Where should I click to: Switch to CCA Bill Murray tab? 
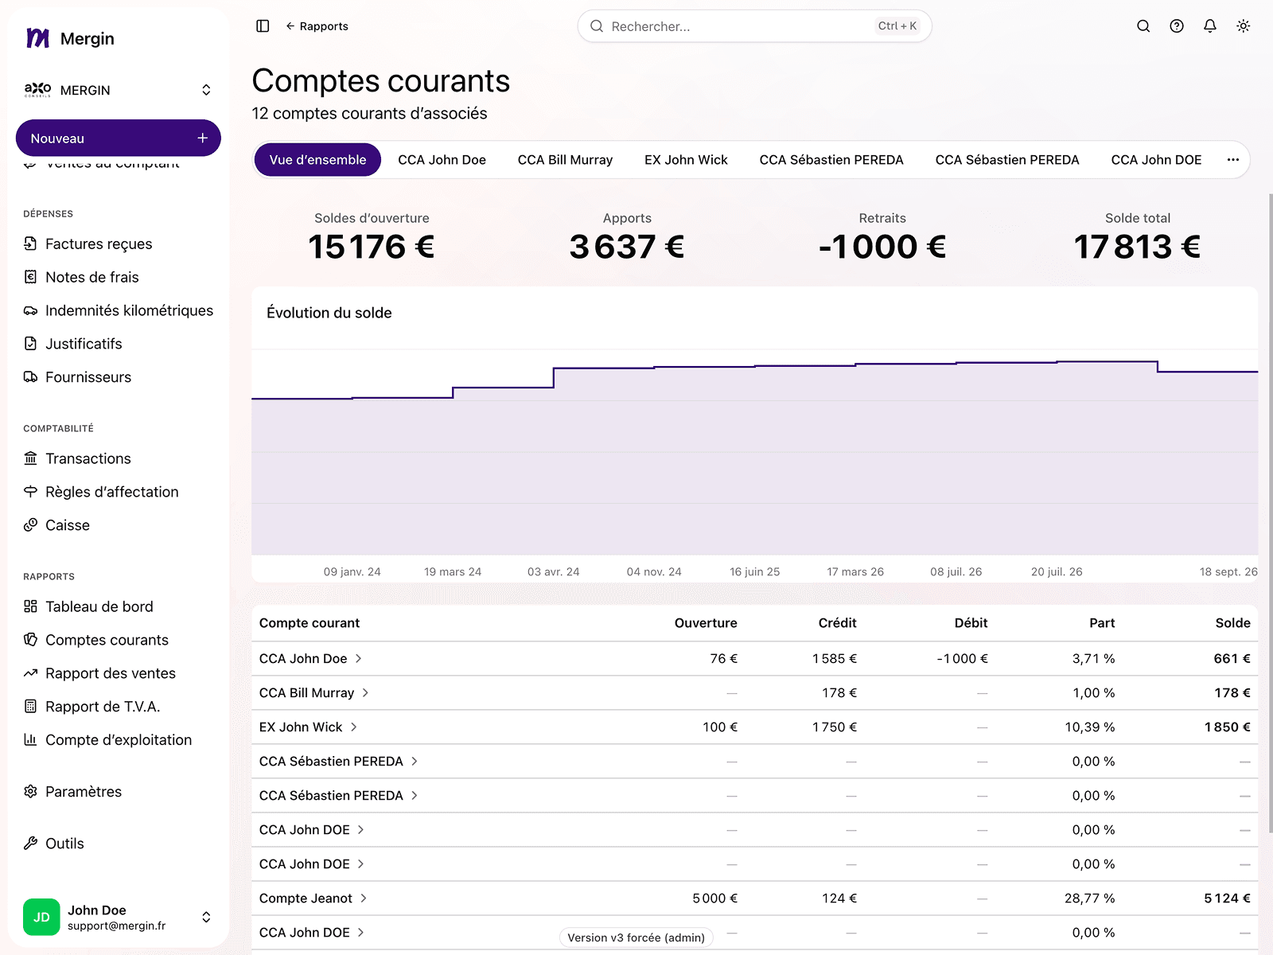(x=565, y=160)
